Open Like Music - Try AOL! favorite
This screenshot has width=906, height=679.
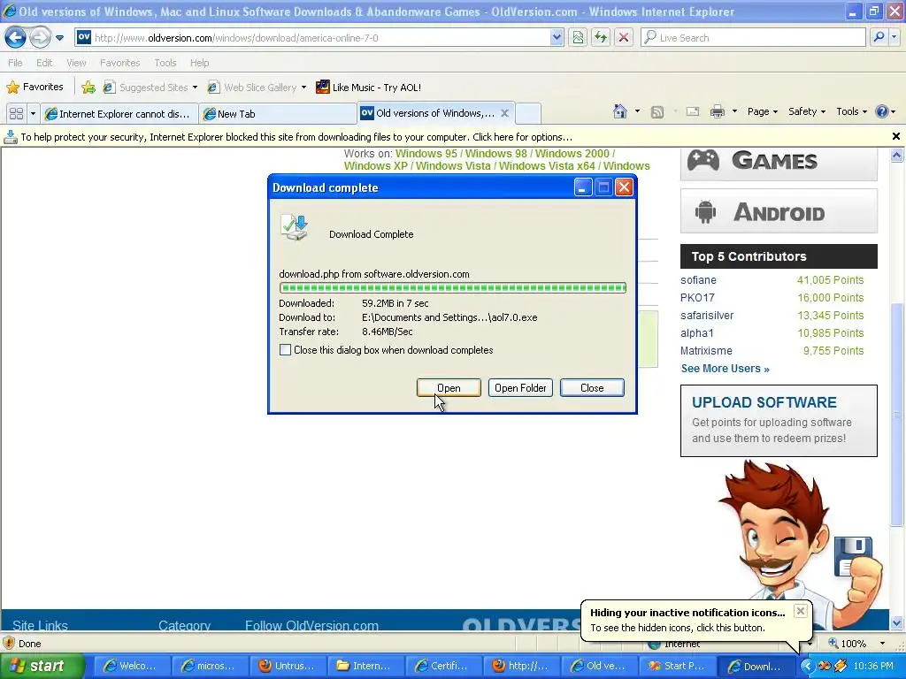click(369, 88)
